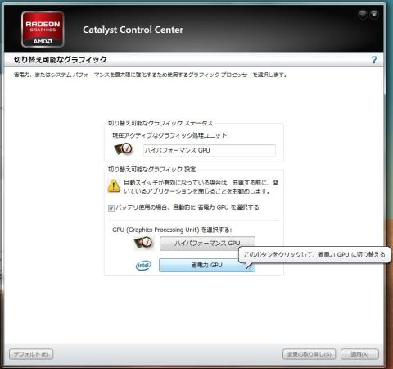Click the Intel logo icon

pos(143,265)
